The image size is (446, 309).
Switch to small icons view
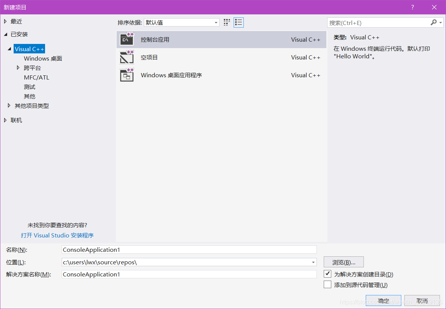[227, 22]
